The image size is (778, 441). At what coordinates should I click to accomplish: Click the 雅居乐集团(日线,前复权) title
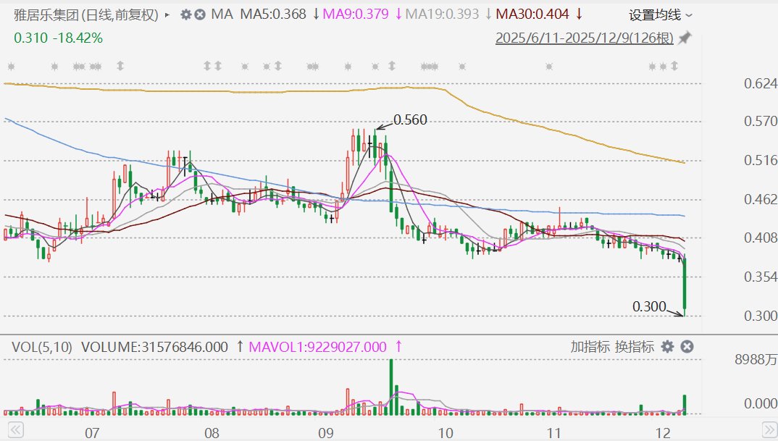(85, 15)
